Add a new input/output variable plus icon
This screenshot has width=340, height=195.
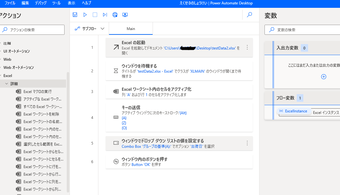click(x=324, y=77)
